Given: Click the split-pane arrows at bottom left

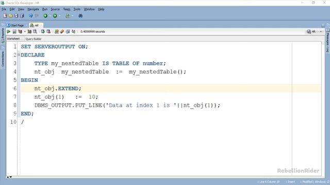Looking at the screenshot, I should click(9, 177).
